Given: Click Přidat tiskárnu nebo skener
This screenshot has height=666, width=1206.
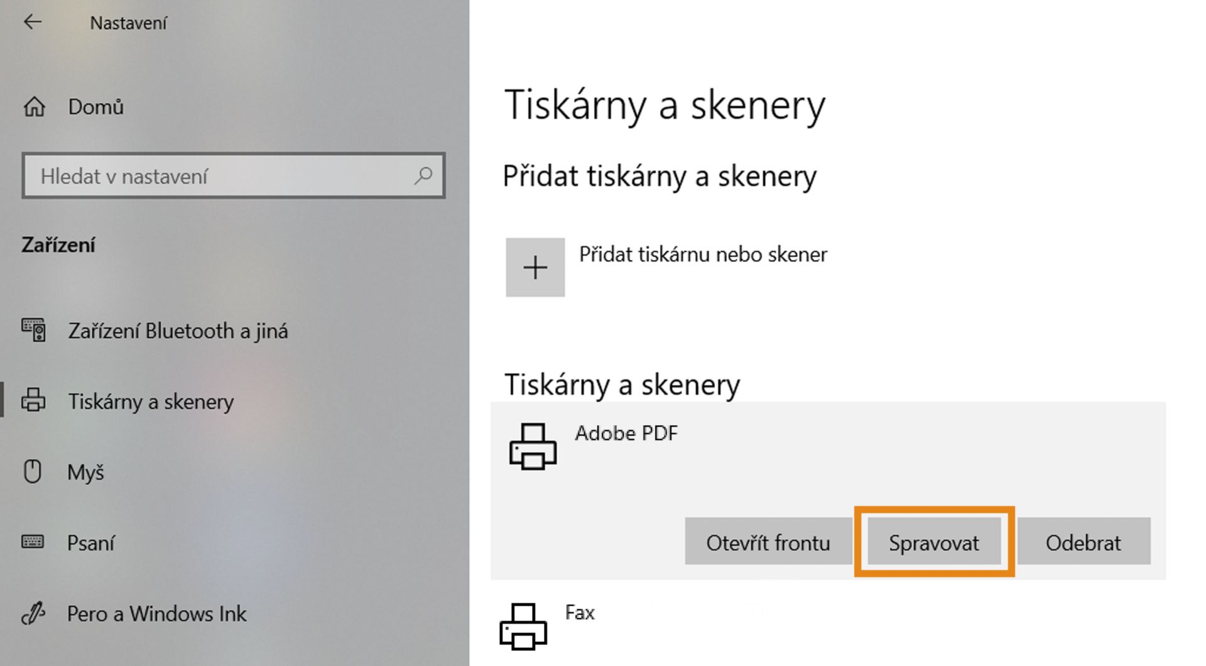Looking at the screenshot, I should (x=702, y=254).
